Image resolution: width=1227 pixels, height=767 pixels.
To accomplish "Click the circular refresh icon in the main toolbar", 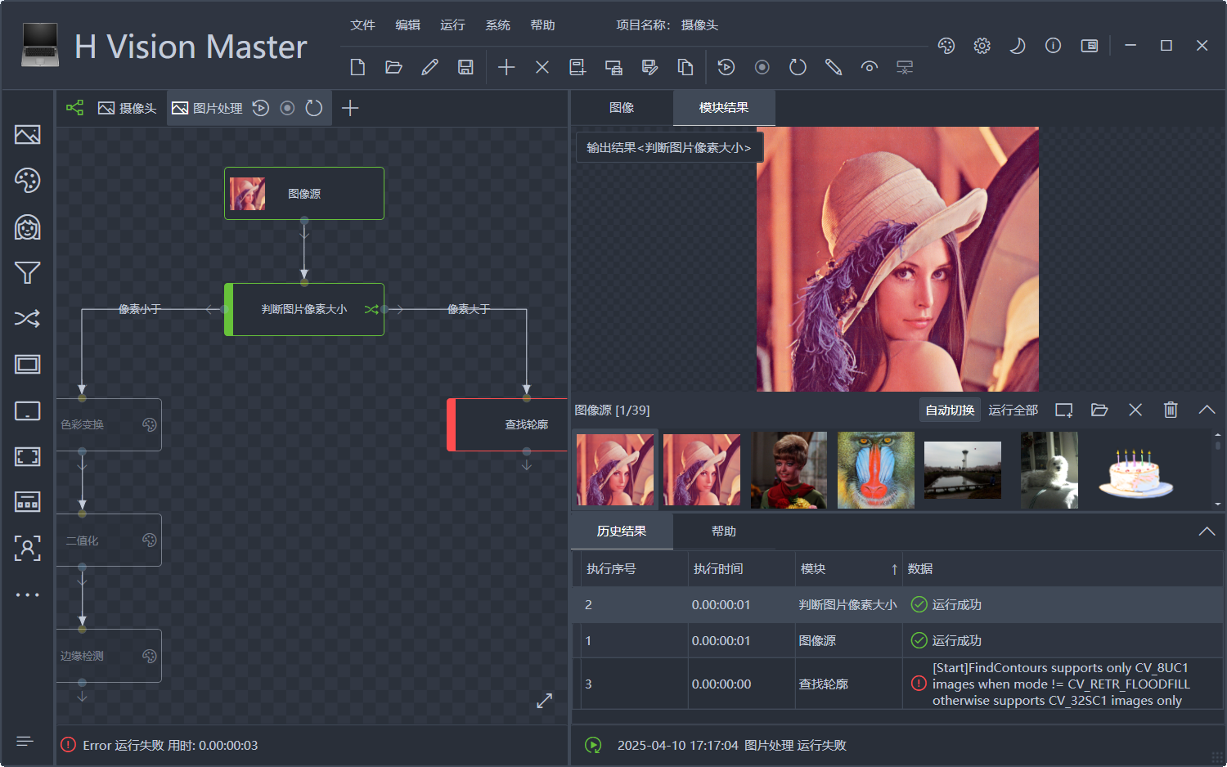I will pyautogui.click(x=798, y=67).
